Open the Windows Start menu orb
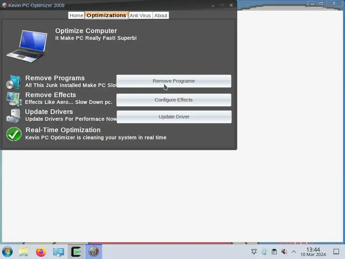 tap(7, 252)
